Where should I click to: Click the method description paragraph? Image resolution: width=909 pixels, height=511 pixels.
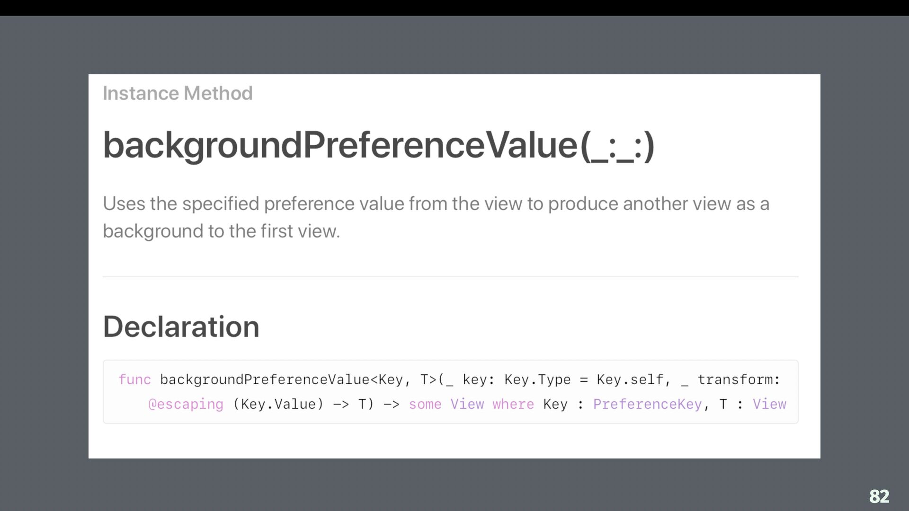pyautogui.click(x=436, y=217)
